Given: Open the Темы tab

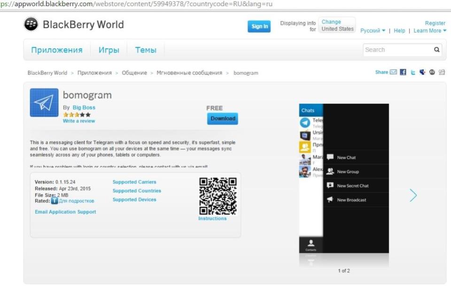Looking at the screenshot, I should coord(146,50).
